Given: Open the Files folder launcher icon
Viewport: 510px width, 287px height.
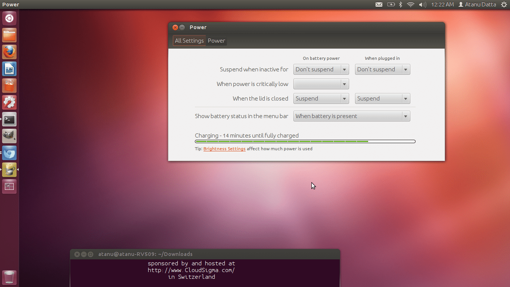Looking at the screenshot, I should [9, 35].
